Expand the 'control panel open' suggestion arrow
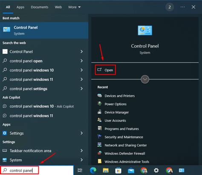Viewport: 202px width, 175px height. point(81,61)
